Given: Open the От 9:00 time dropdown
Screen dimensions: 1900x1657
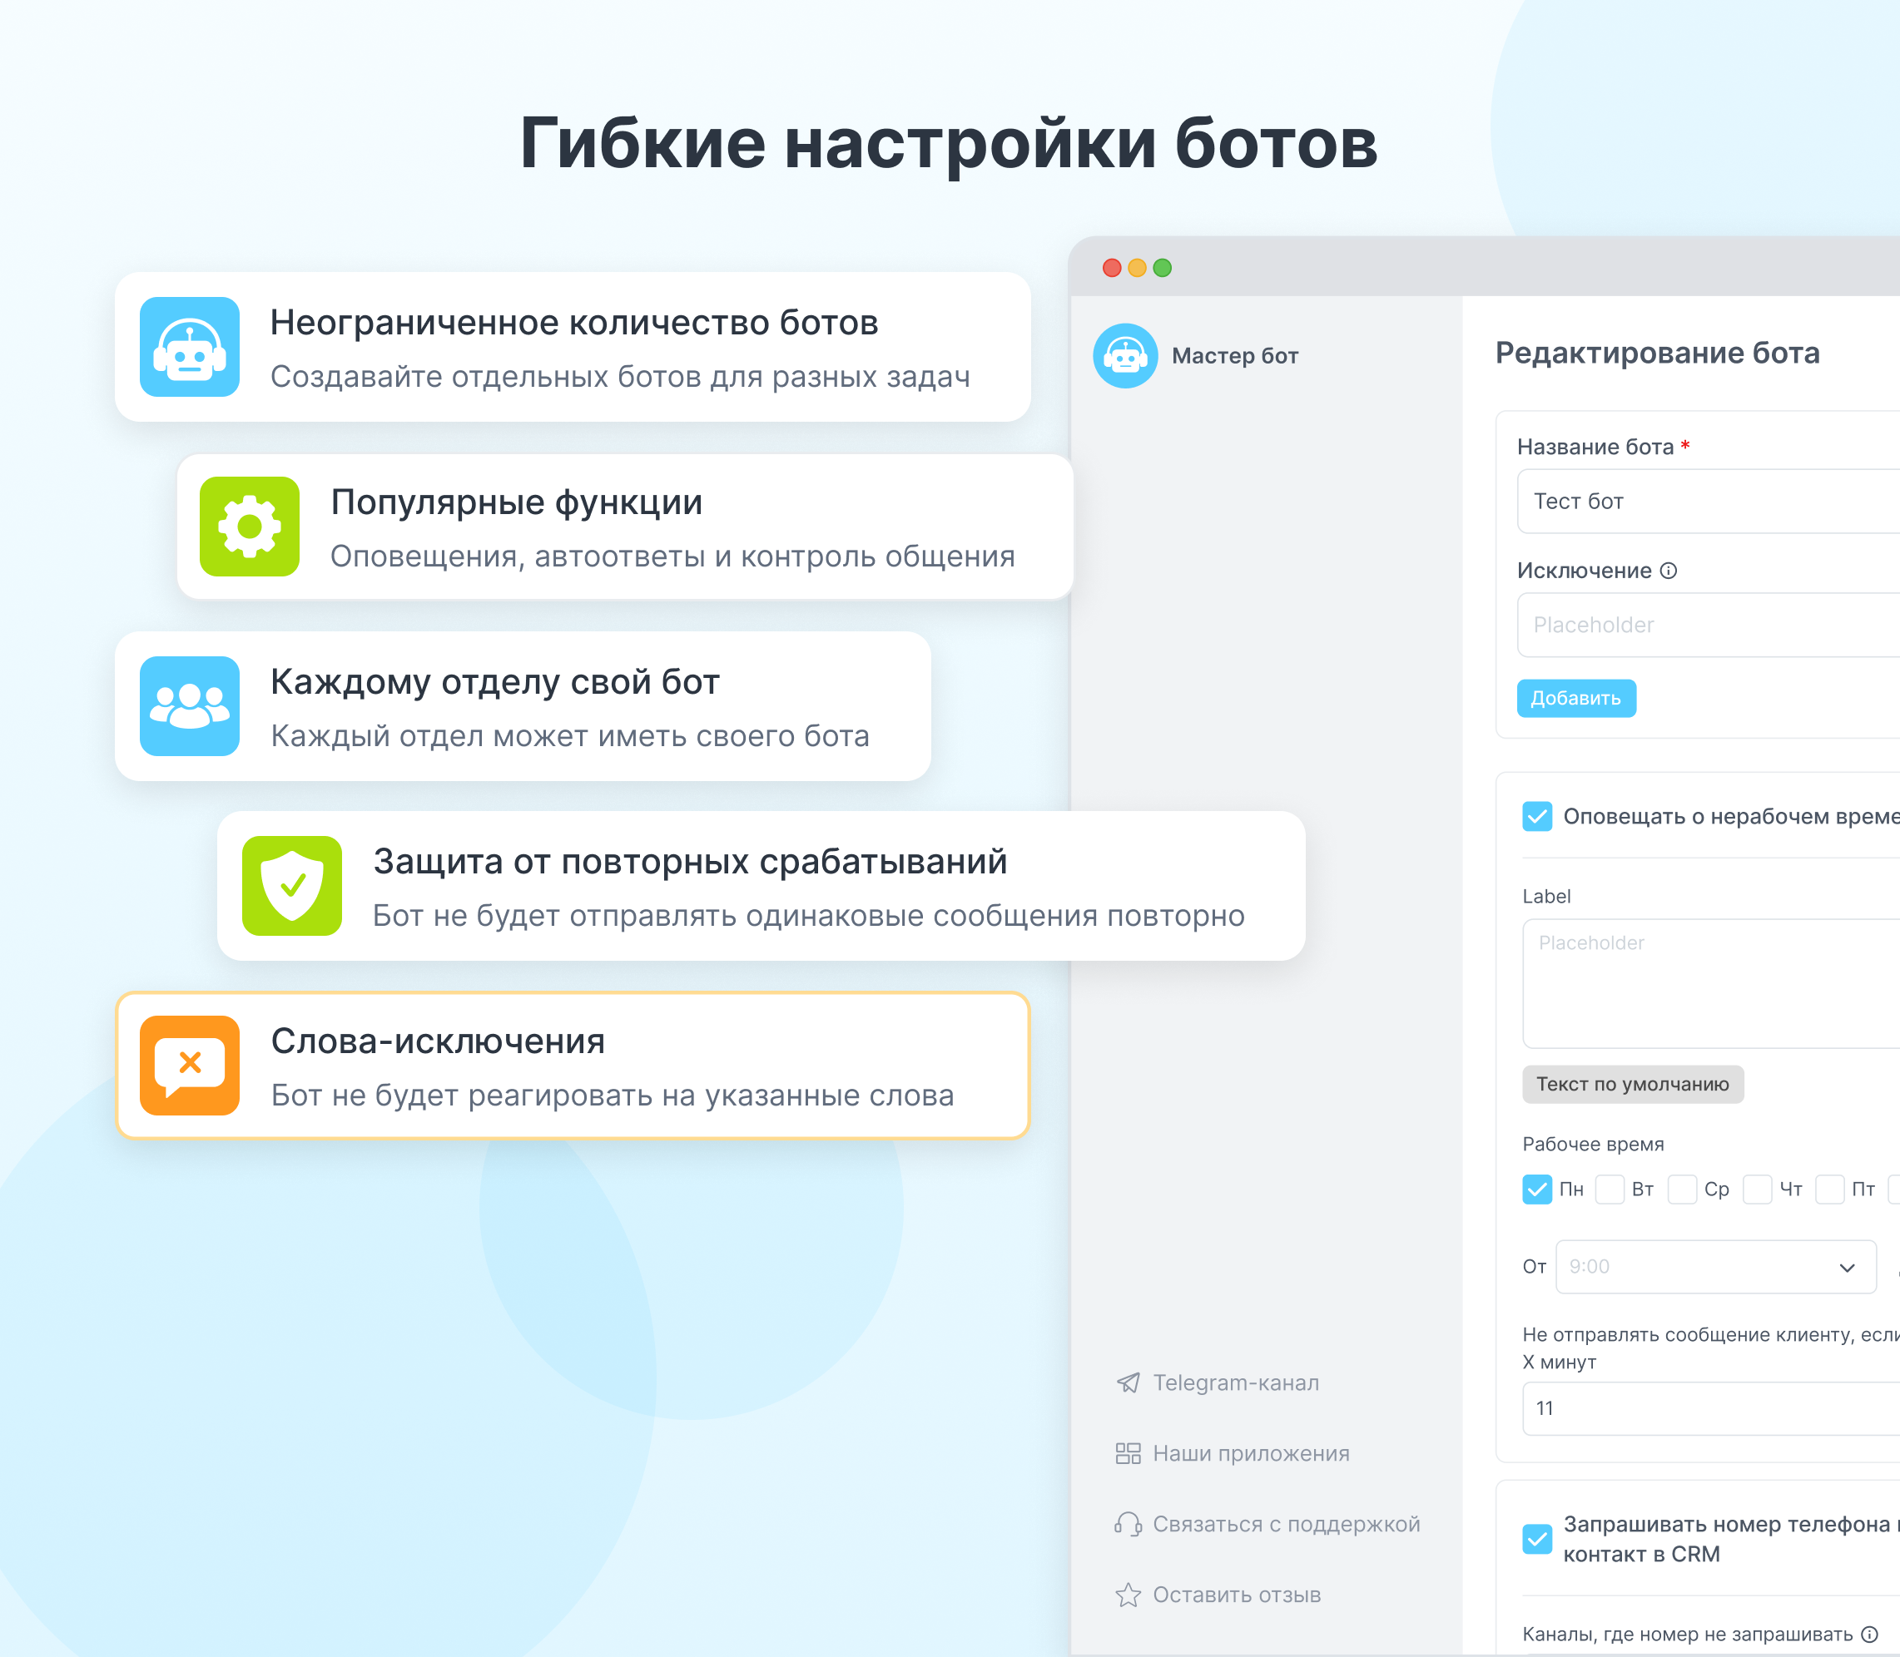Looking at the screenshot, I should 1715,1267.
